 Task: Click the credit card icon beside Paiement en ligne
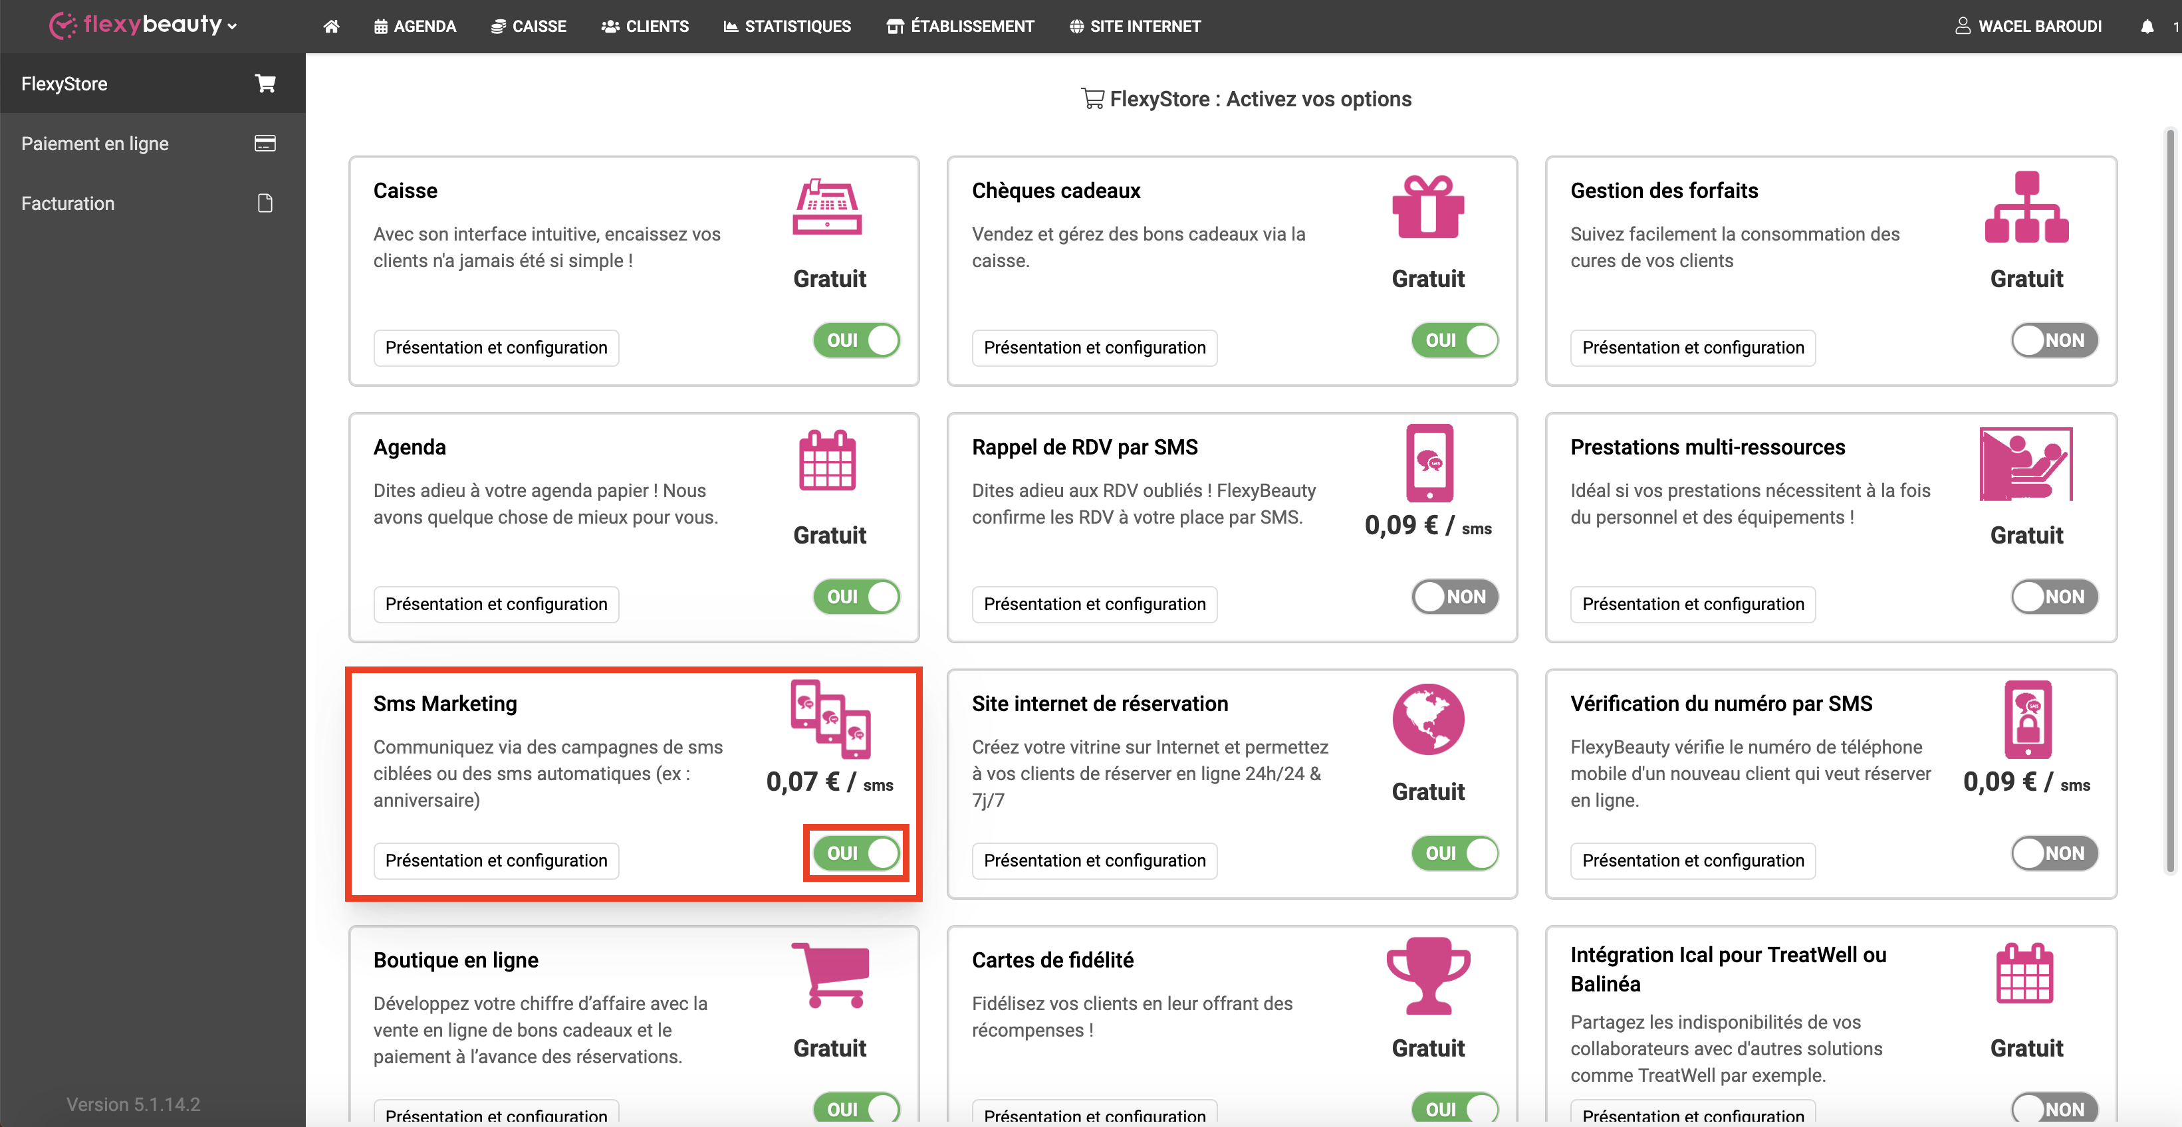pyautogui.click(x=265, y=143)
